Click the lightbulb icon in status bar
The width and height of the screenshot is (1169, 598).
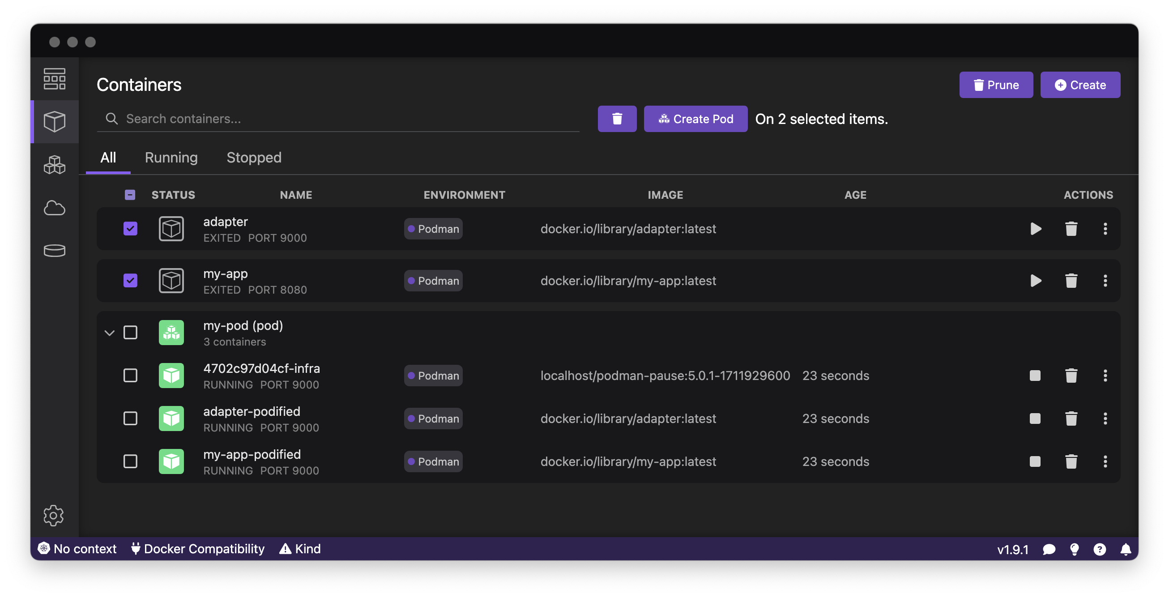(1074, 550)
